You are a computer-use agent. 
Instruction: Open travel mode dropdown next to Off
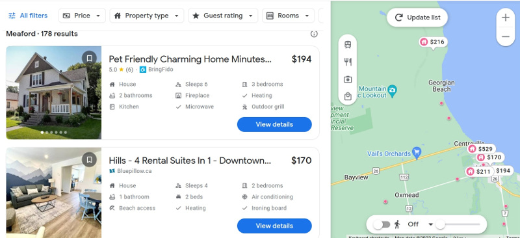(430, 224)
